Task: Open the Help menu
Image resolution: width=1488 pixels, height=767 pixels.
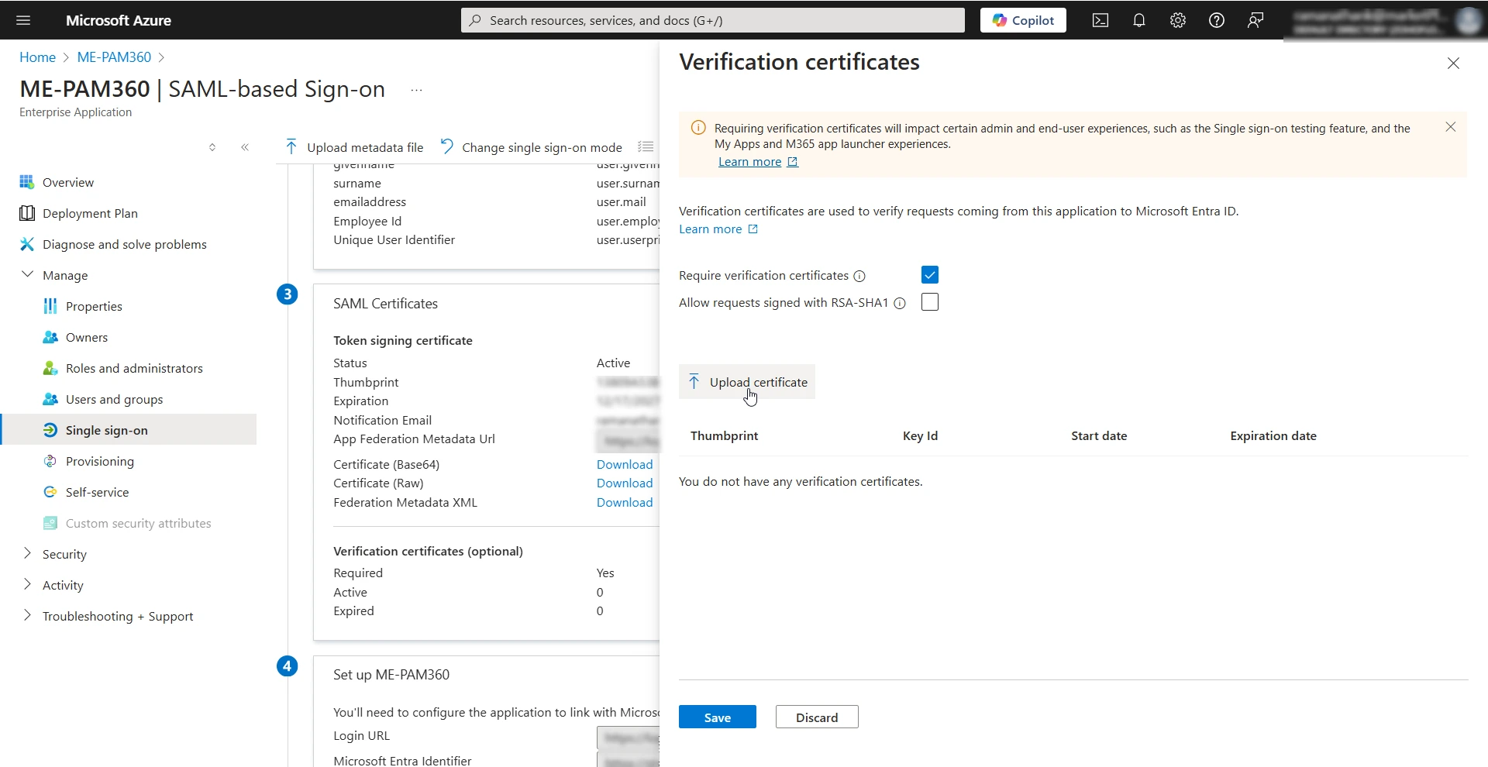Action: 1216,20
